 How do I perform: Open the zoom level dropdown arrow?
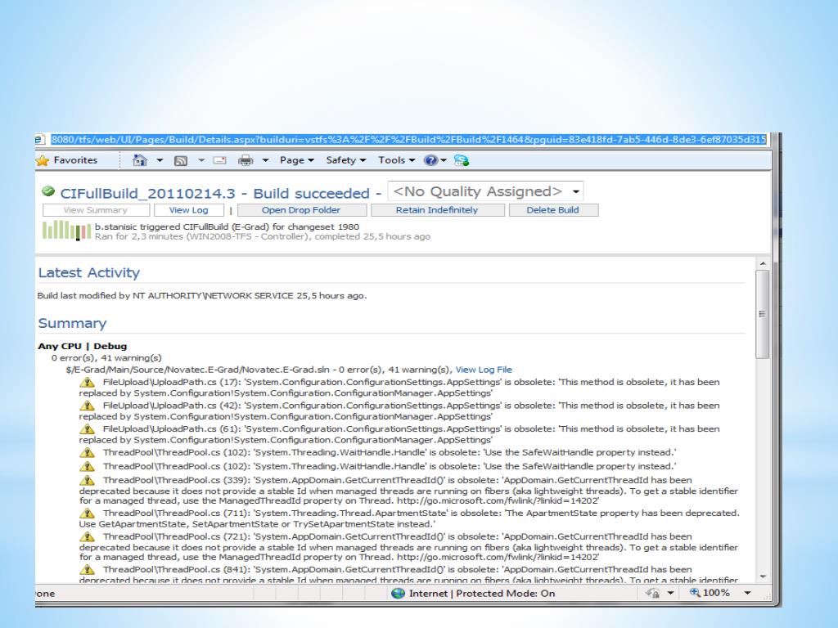[x=748, y=593]
